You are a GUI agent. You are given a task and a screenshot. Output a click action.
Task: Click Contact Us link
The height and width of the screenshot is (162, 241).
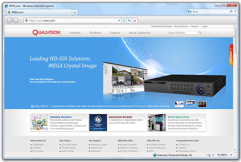pyautogui.click(x=183, y=145)
